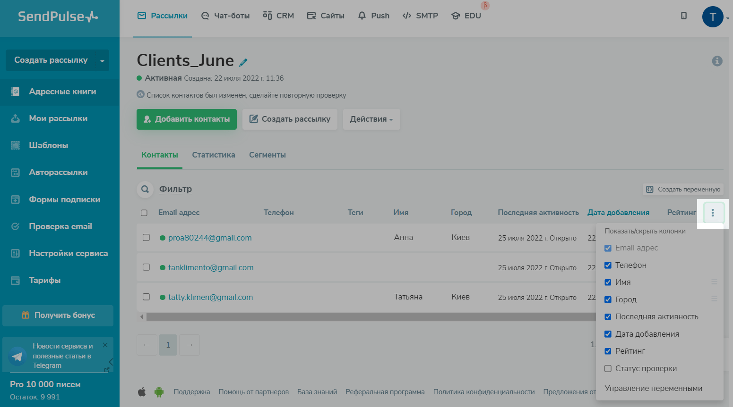Select the checkbox for proa80244@gmail.com
Image resolution: width=733 pixels, height=407 pixels.
click(x=147, y=238)
